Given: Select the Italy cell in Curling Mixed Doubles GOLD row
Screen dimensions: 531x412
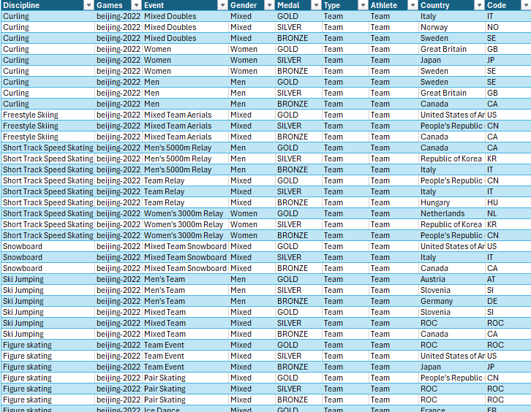Looking at the screenshot, I should coord(452,16).
